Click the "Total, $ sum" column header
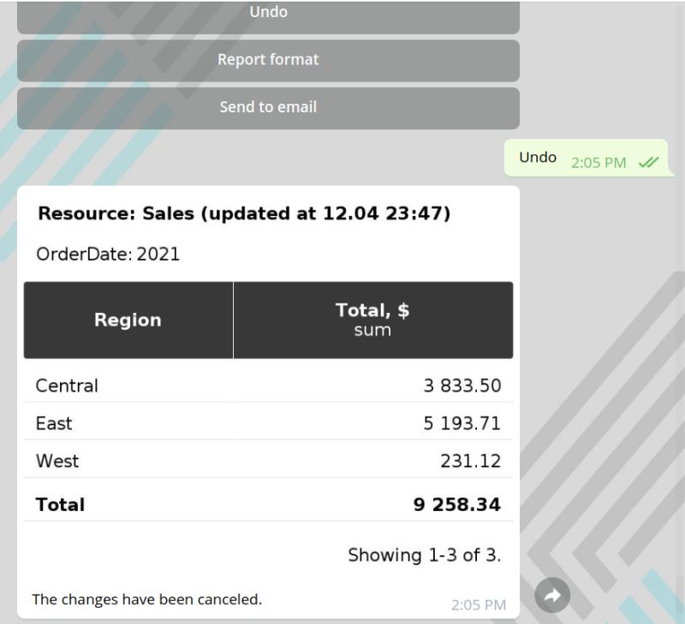Image resolution: width=685 pixels, height=624 pixels. (372, 320)
